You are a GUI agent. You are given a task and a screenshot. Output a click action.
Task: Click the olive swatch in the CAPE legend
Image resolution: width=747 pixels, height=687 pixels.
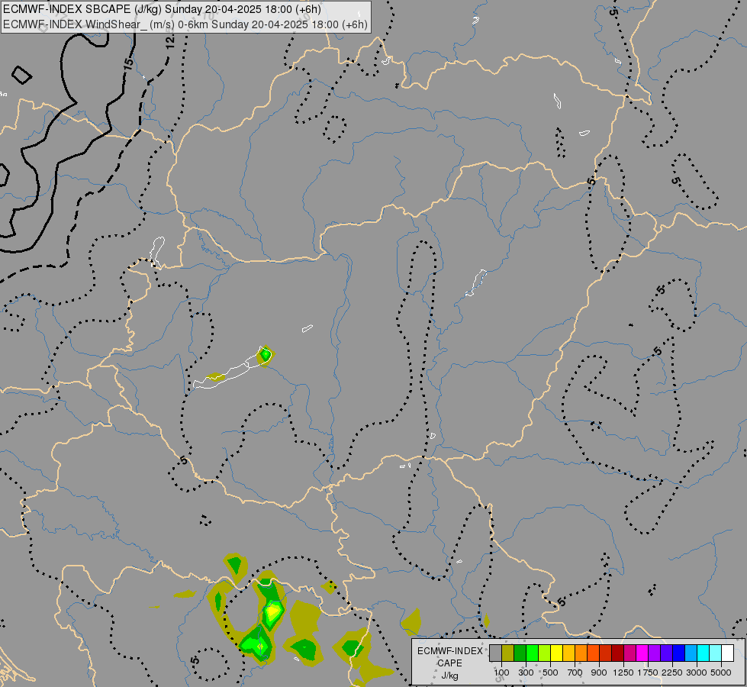point(508,653)
